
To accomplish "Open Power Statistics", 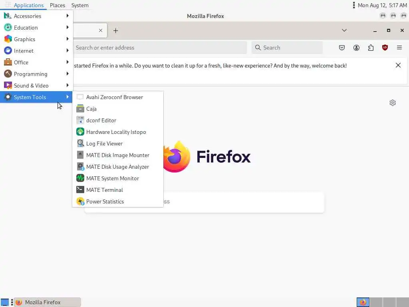I will [x=118, y=201].
